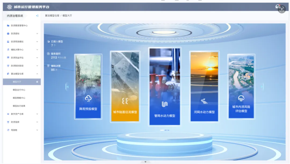Image resolution: width=290 pixels, height=164 pixels.
Task: Click the 防涝联防联控 sidebar icon
Action: (8, 66)
